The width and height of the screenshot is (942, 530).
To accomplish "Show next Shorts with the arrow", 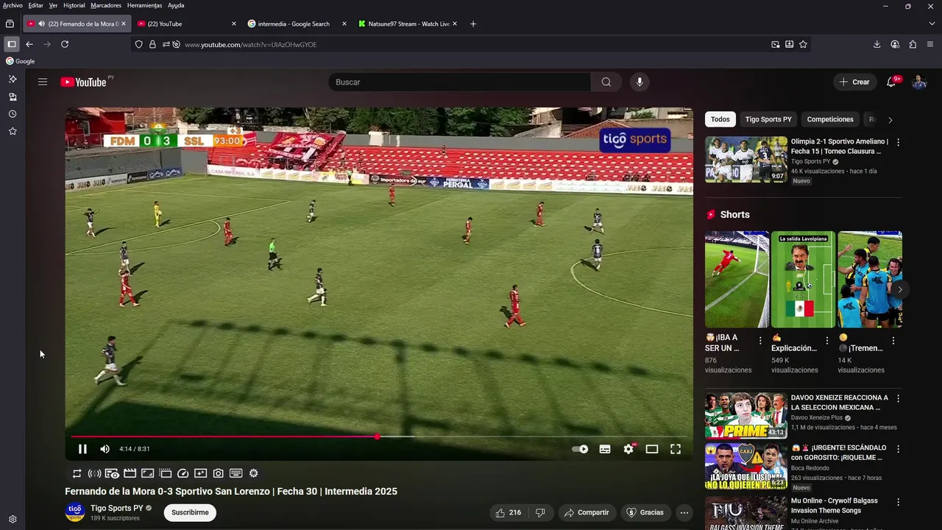I will (x=899, y=289).
